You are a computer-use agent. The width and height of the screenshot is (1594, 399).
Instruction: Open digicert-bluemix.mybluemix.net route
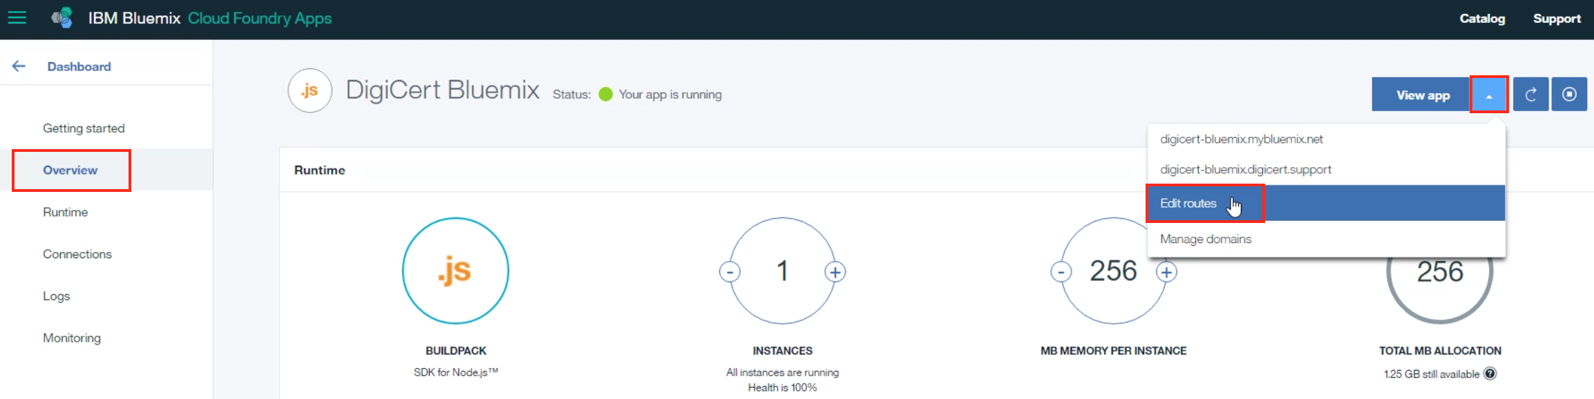[x=1241, y=139]
